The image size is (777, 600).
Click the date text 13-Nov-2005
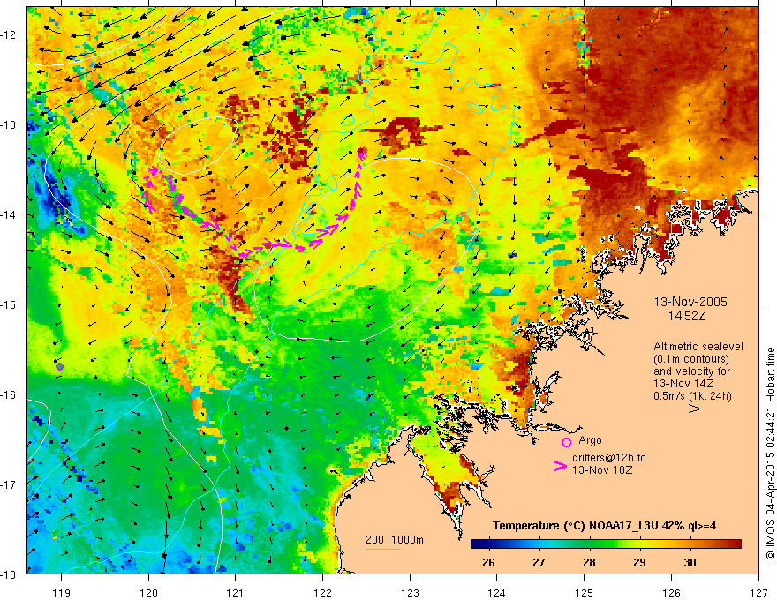click(690, 302)
